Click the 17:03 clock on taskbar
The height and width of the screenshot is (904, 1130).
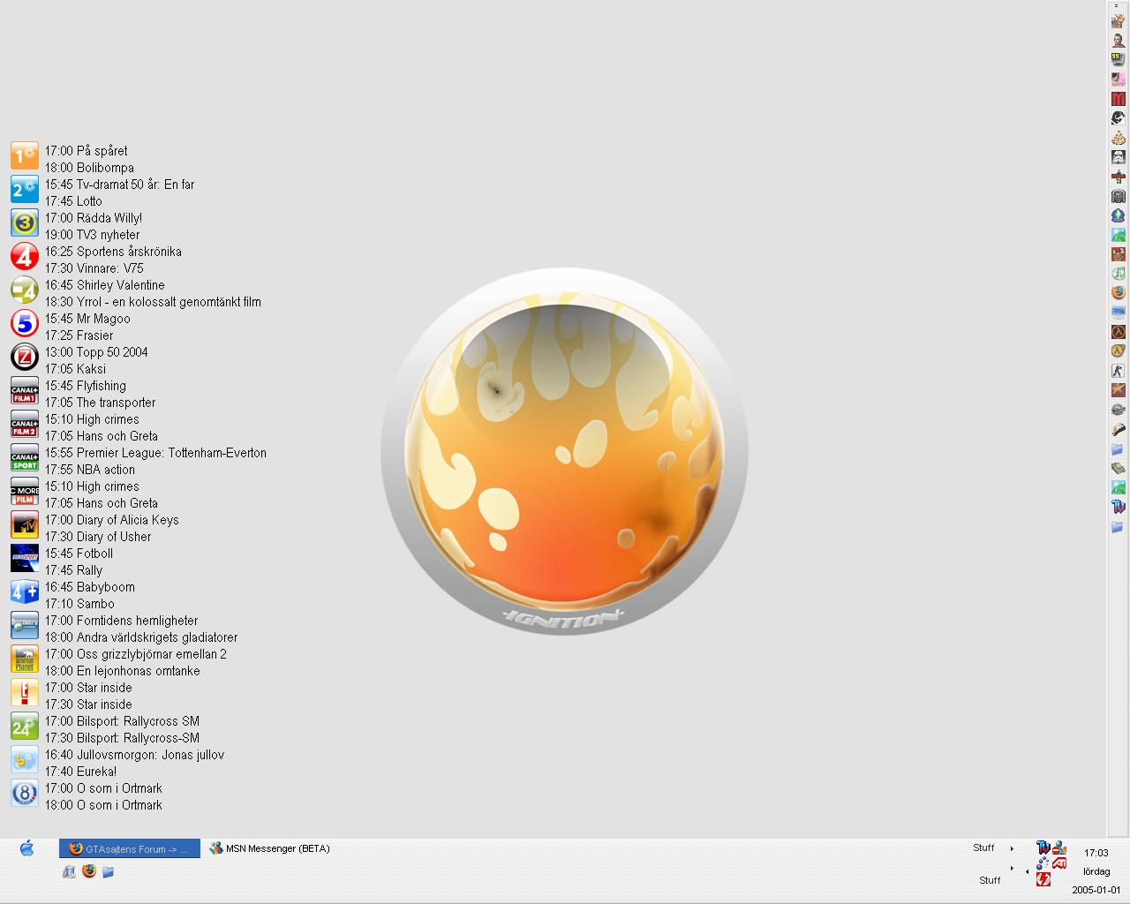pyautogui.click(x=1096, y=853)
